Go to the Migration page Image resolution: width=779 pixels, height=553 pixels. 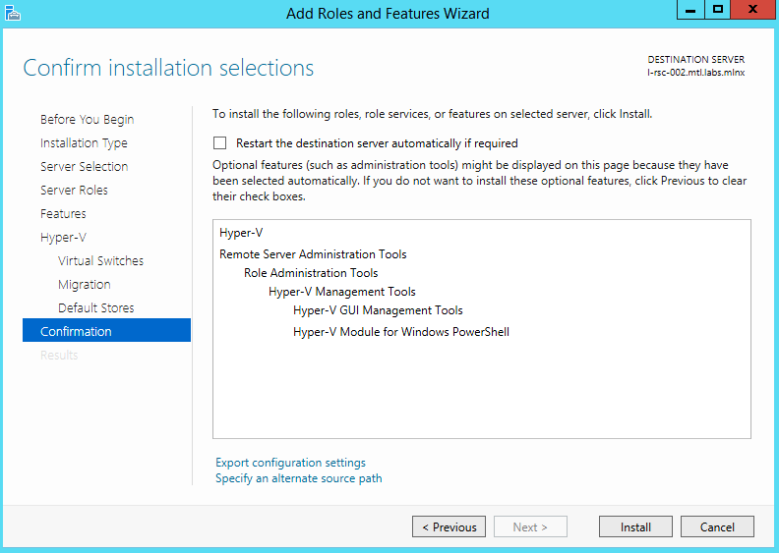(x=84, y=285)
